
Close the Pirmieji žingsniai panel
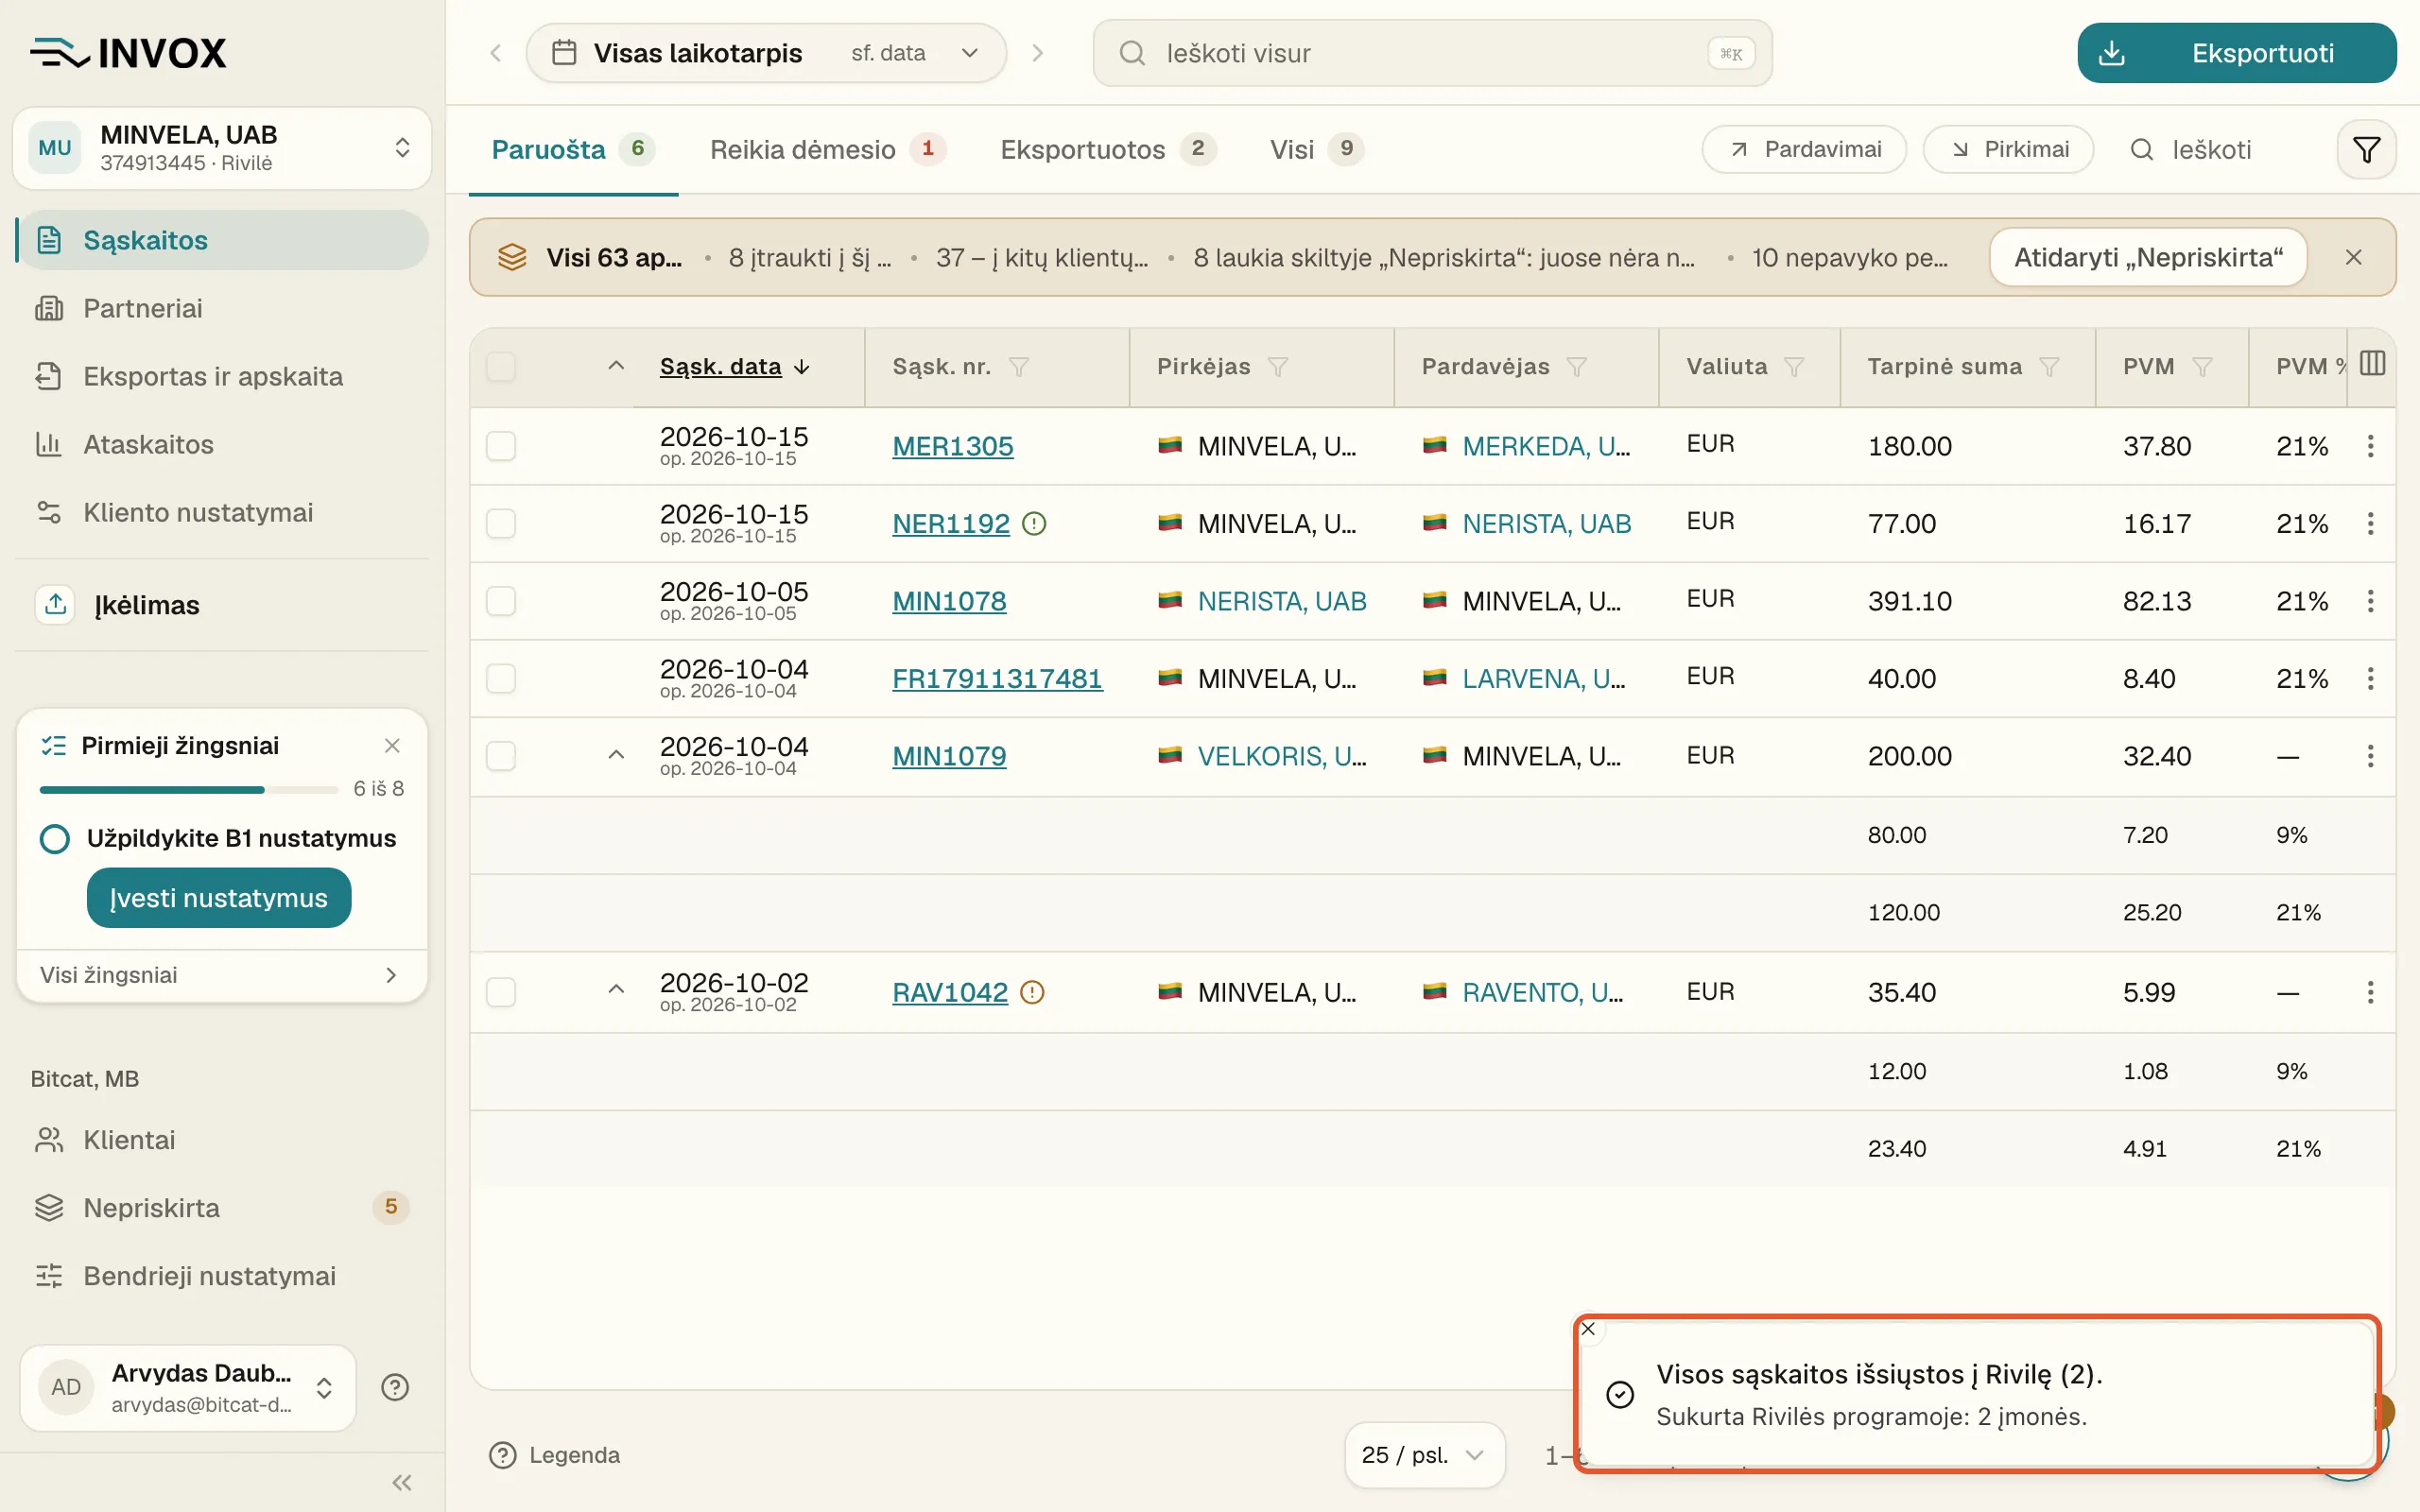click(x=392, y=746)
